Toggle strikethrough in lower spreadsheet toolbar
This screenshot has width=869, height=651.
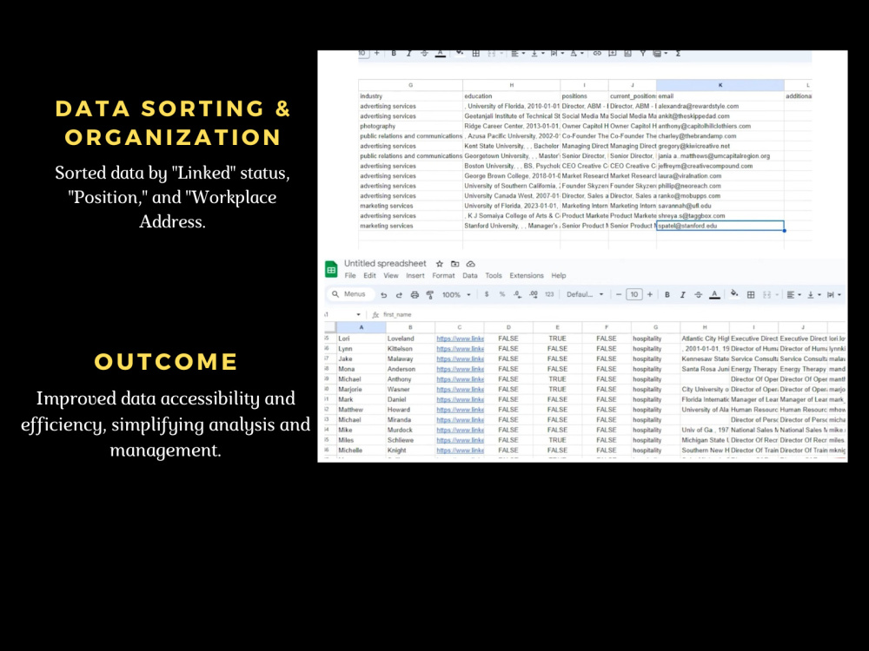click(x=699, y=295)
